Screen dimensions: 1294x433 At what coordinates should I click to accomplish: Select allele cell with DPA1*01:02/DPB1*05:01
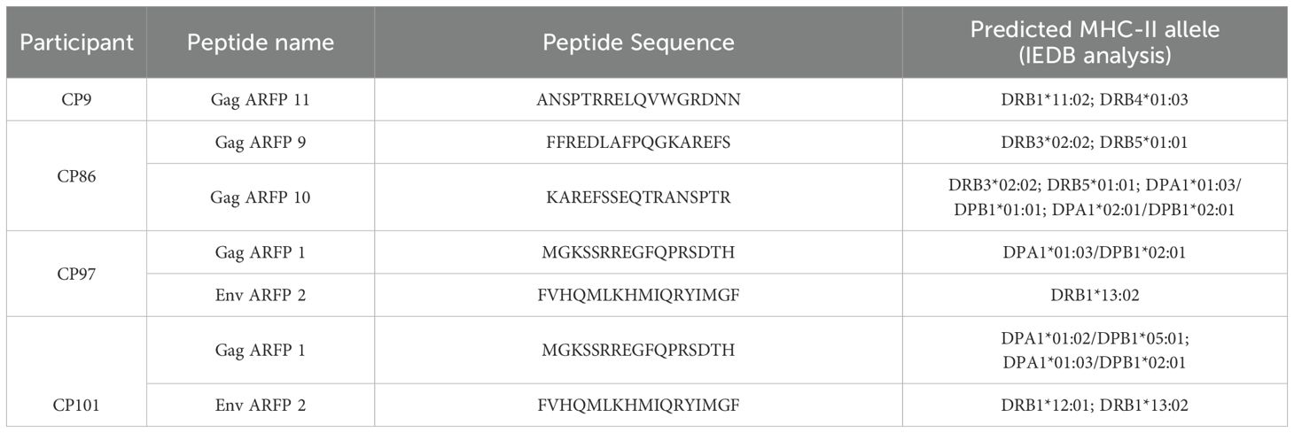pos(1095,351)
